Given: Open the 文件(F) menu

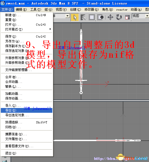Looking at the screenshot, I should [x=7, y=10].
